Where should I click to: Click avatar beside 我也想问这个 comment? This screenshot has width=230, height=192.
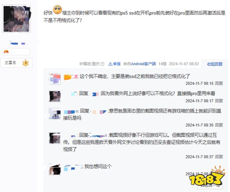click(54, 169)
